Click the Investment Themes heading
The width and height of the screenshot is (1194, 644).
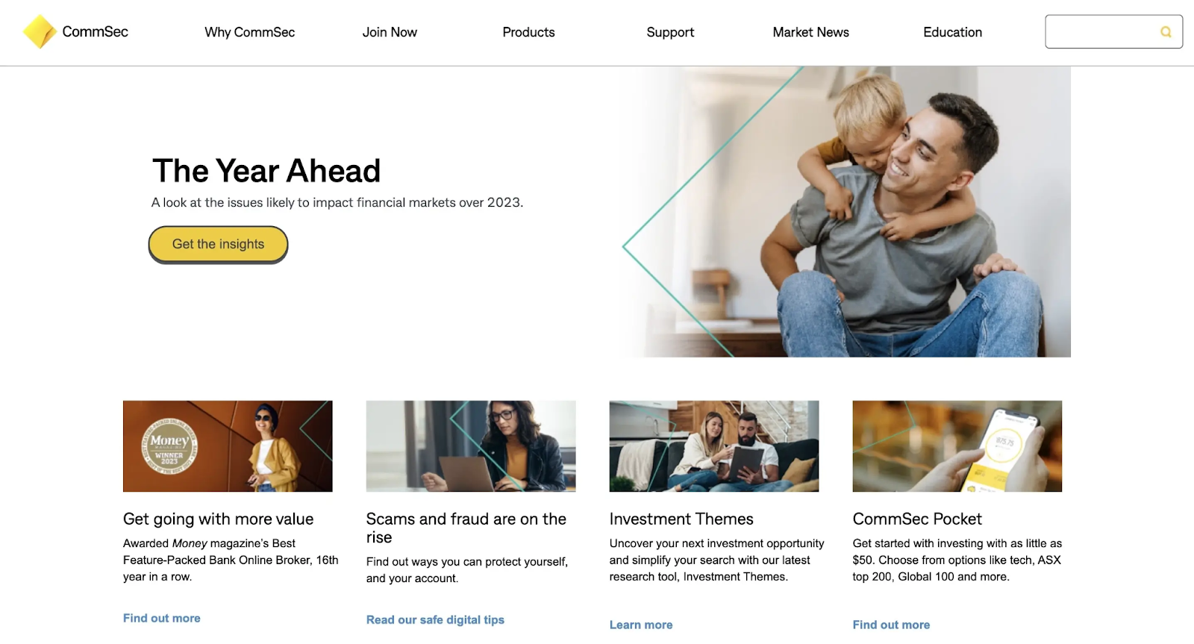[681, 519]
